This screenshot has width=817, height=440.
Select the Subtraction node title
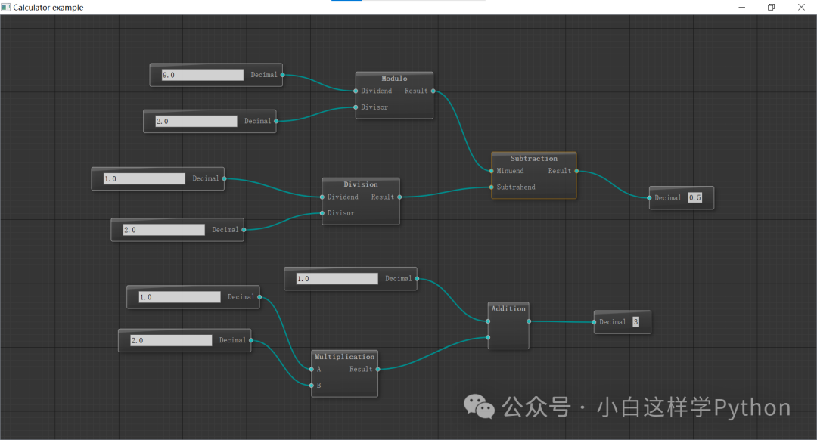point(533,158)
